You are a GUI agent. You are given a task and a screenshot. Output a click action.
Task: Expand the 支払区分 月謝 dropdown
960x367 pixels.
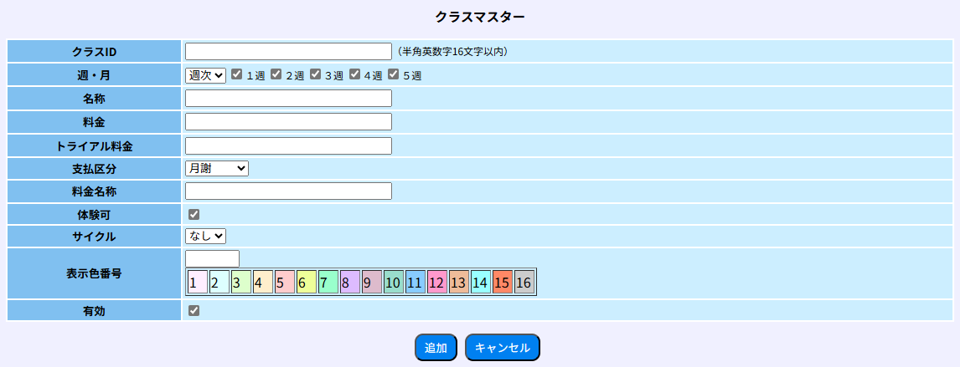[x=217, y=168]
